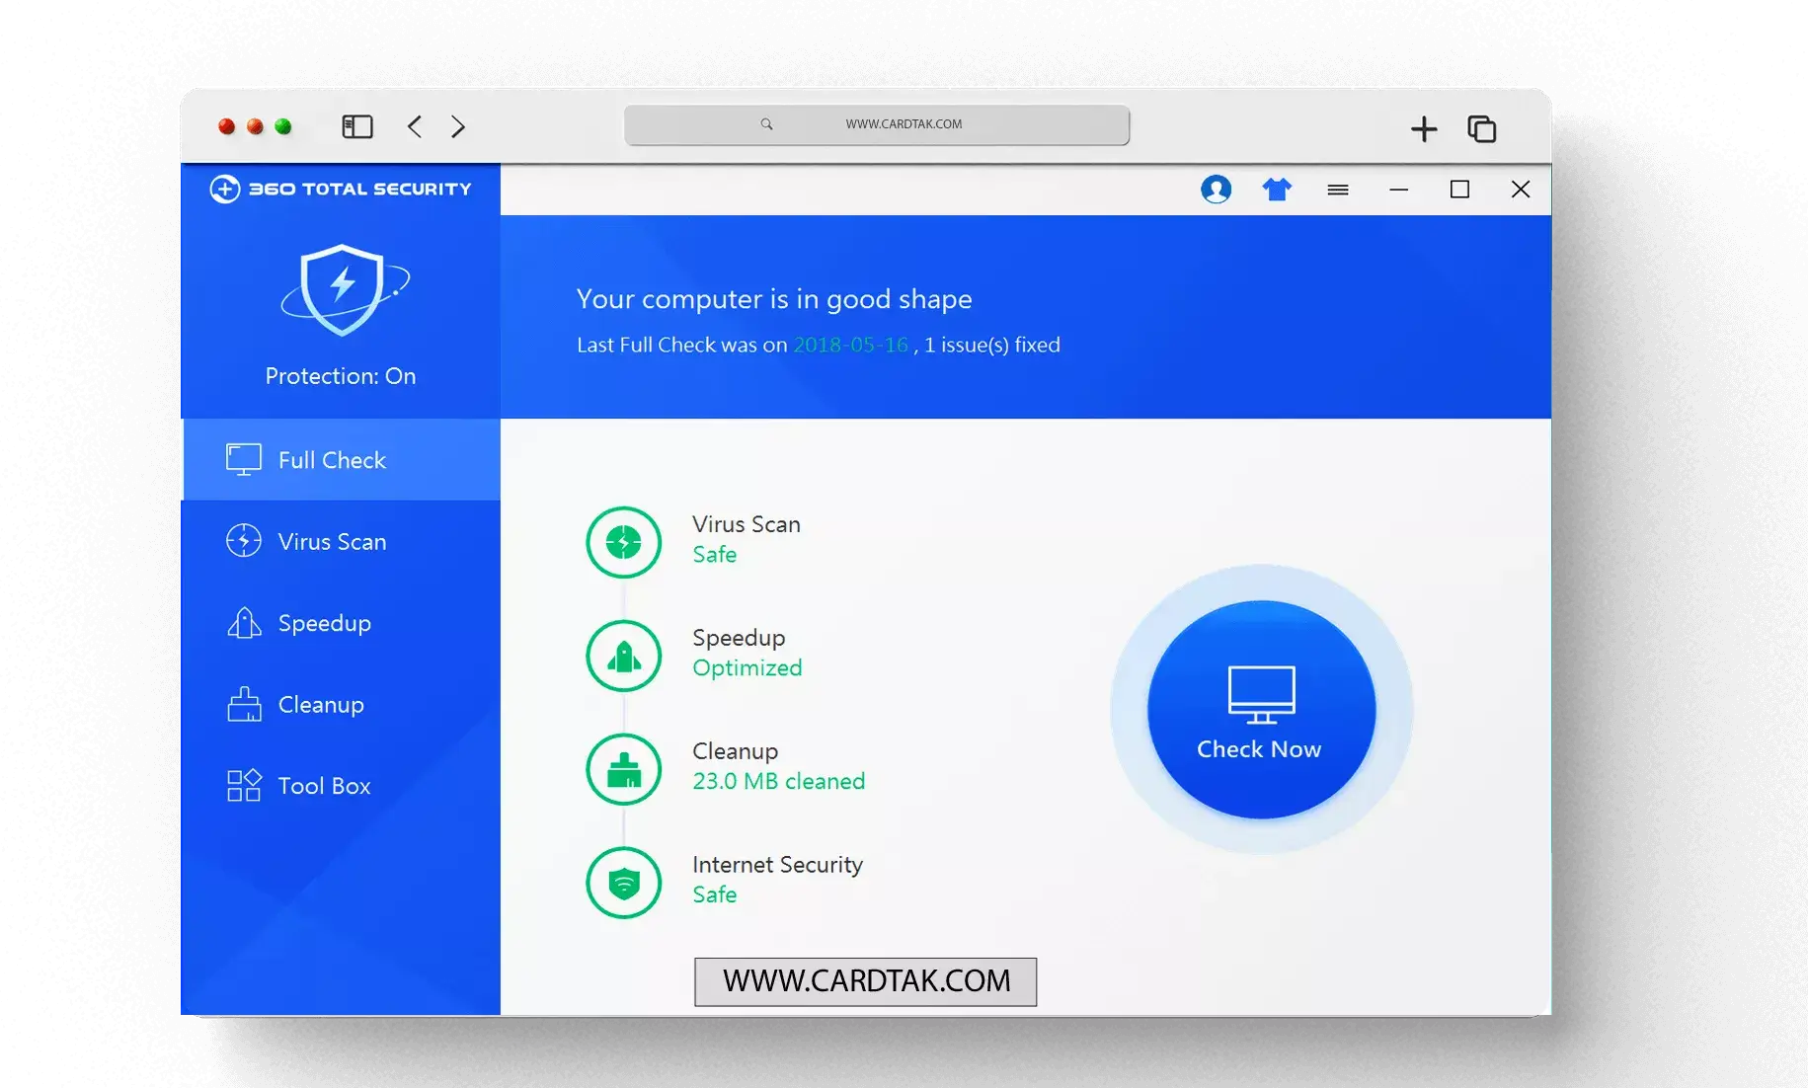The height and width of the screenshot is (1088, 1808).
Task: Open a new tab with plus icon
Action: pos(1423,128)
